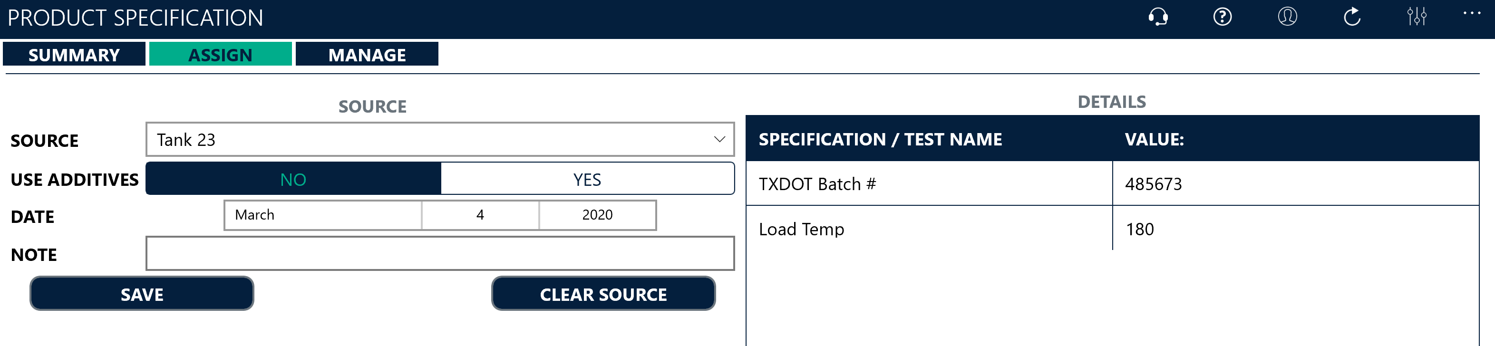The width and height of the screenshot is (1495, 346).
Task: Click the CLEAR SOURCE button
Action: click(603, 294)
